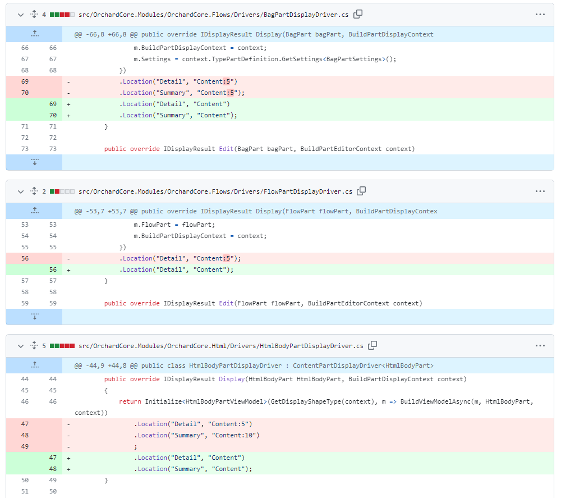
Task: Collapse the HtmlBodyPartDisplayDriver.cs file diff
Action: pos(21,346)
